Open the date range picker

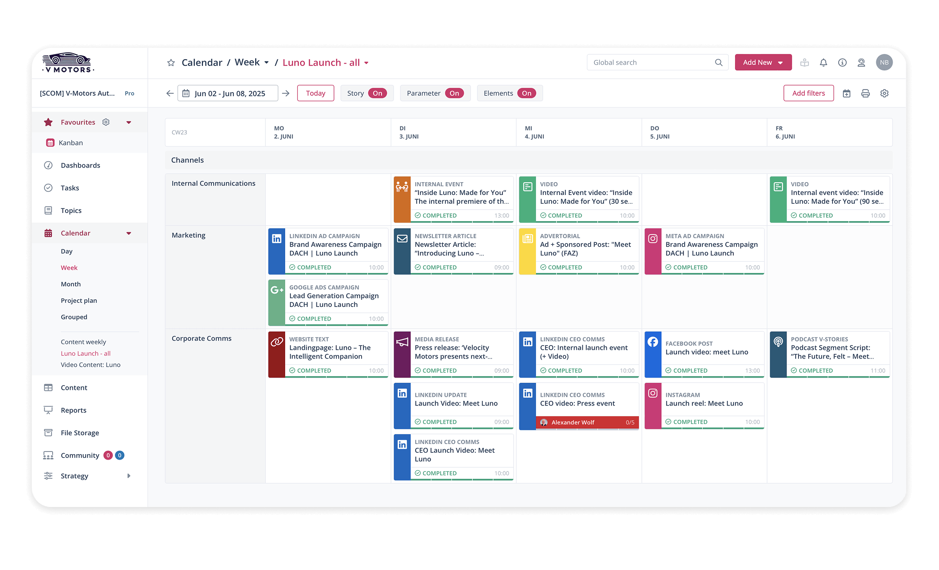(x=228, y=93)
